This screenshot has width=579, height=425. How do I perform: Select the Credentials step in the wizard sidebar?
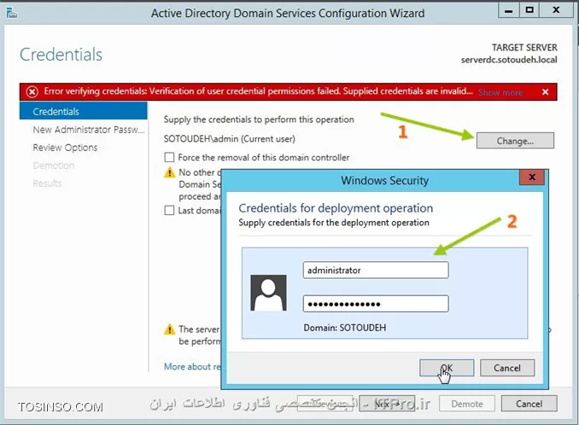pyautogui.click(x=84, y=112)
